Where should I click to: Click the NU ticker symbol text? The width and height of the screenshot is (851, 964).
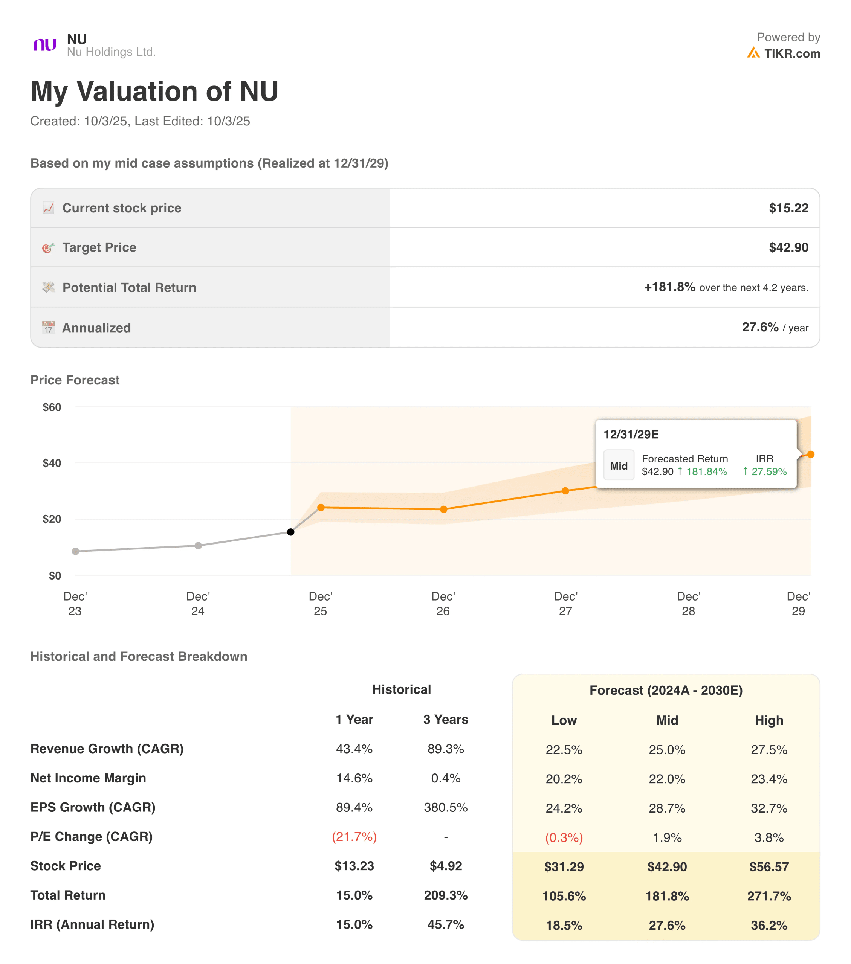click(x=77, y=39)
